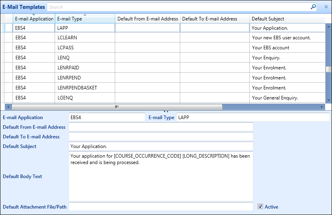
Task: Click 'Your EBS account' subject cell
Action: coord(287,48)
